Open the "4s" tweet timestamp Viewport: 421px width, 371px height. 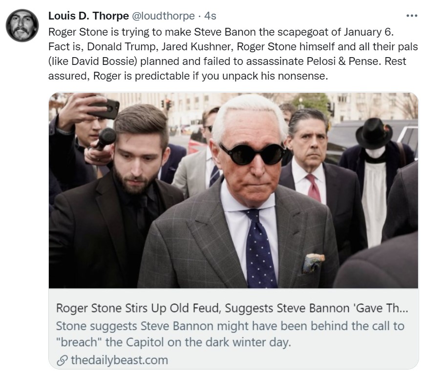(210, 16)
